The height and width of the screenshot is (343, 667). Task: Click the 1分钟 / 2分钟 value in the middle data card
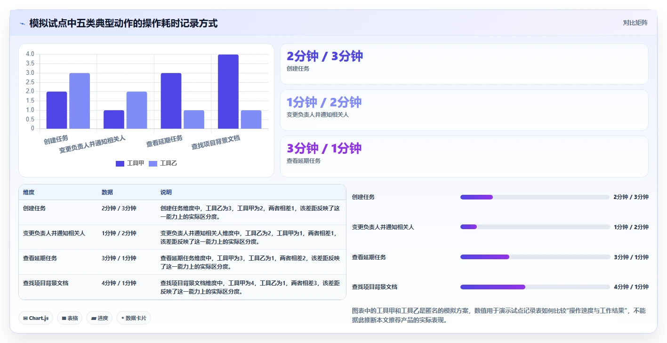click(x=324, y=102)
